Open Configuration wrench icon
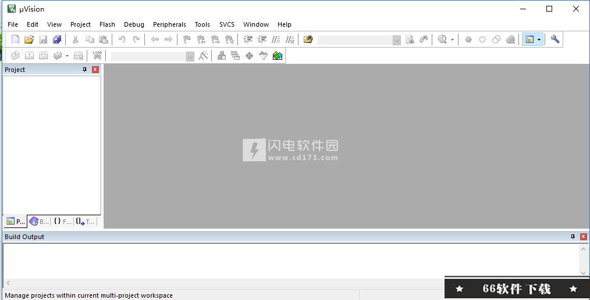Image resolution: width=590 pixels, height=300 pixels. [555, 39]
